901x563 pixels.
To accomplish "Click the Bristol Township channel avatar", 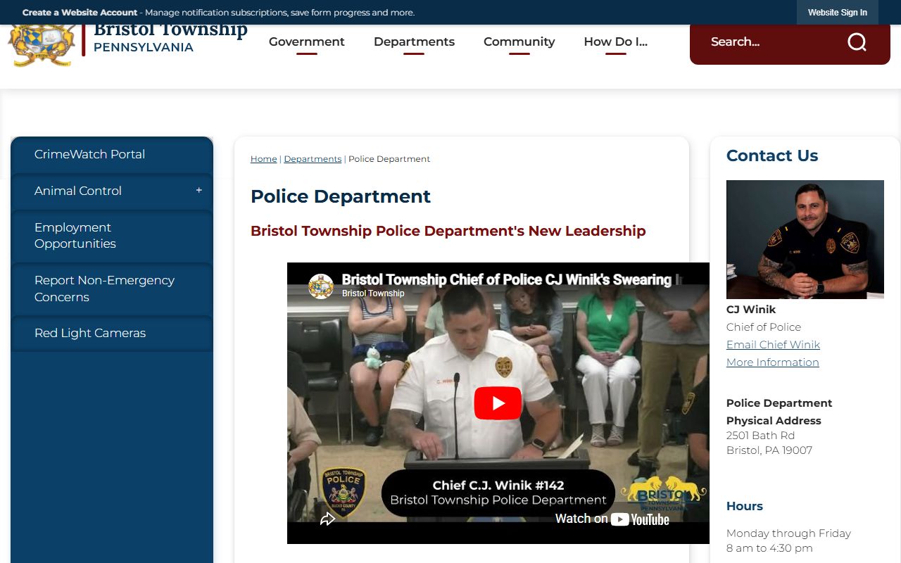I will tap(321, 286).
